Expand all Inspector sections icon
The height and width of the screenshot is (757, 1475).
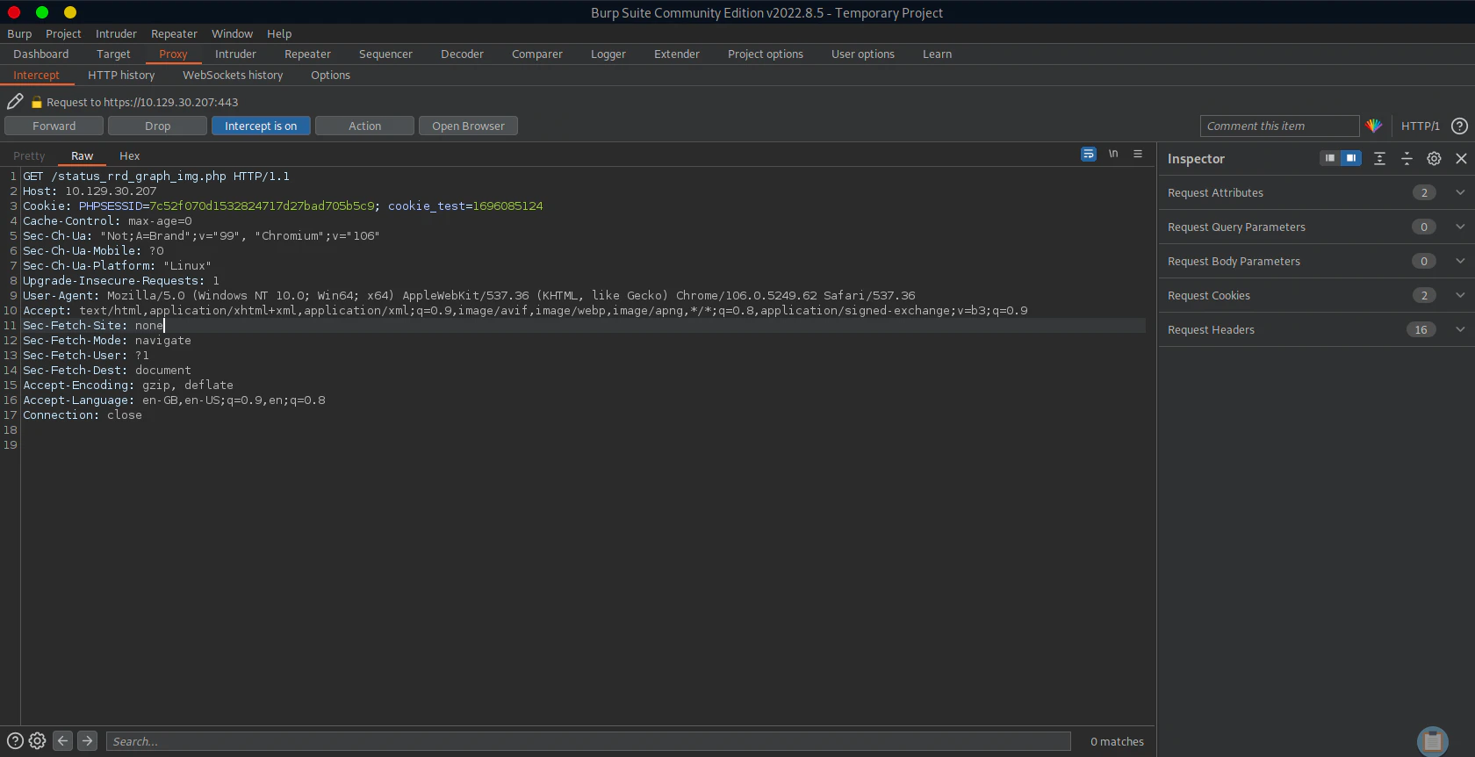(x=1379, y=158)
